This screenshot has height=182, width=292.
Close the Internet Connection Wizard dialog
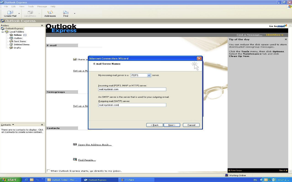click(x=199, y=58)
